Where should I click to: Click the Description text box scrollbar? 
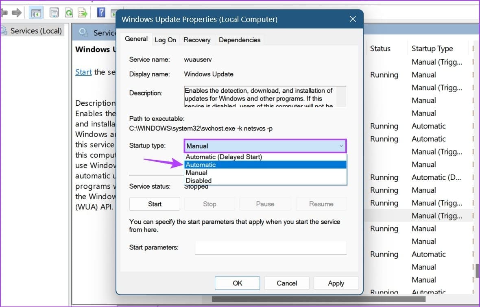coord(341,96)
